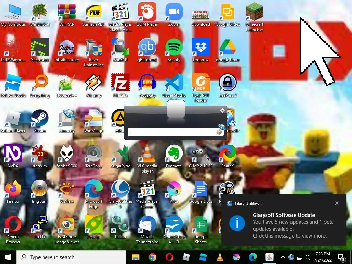Open the FileZilla desktop icon
The image size is (352, 264).
pos(120,86)
